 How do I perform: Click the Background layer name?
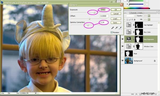(x=138, y=61)
